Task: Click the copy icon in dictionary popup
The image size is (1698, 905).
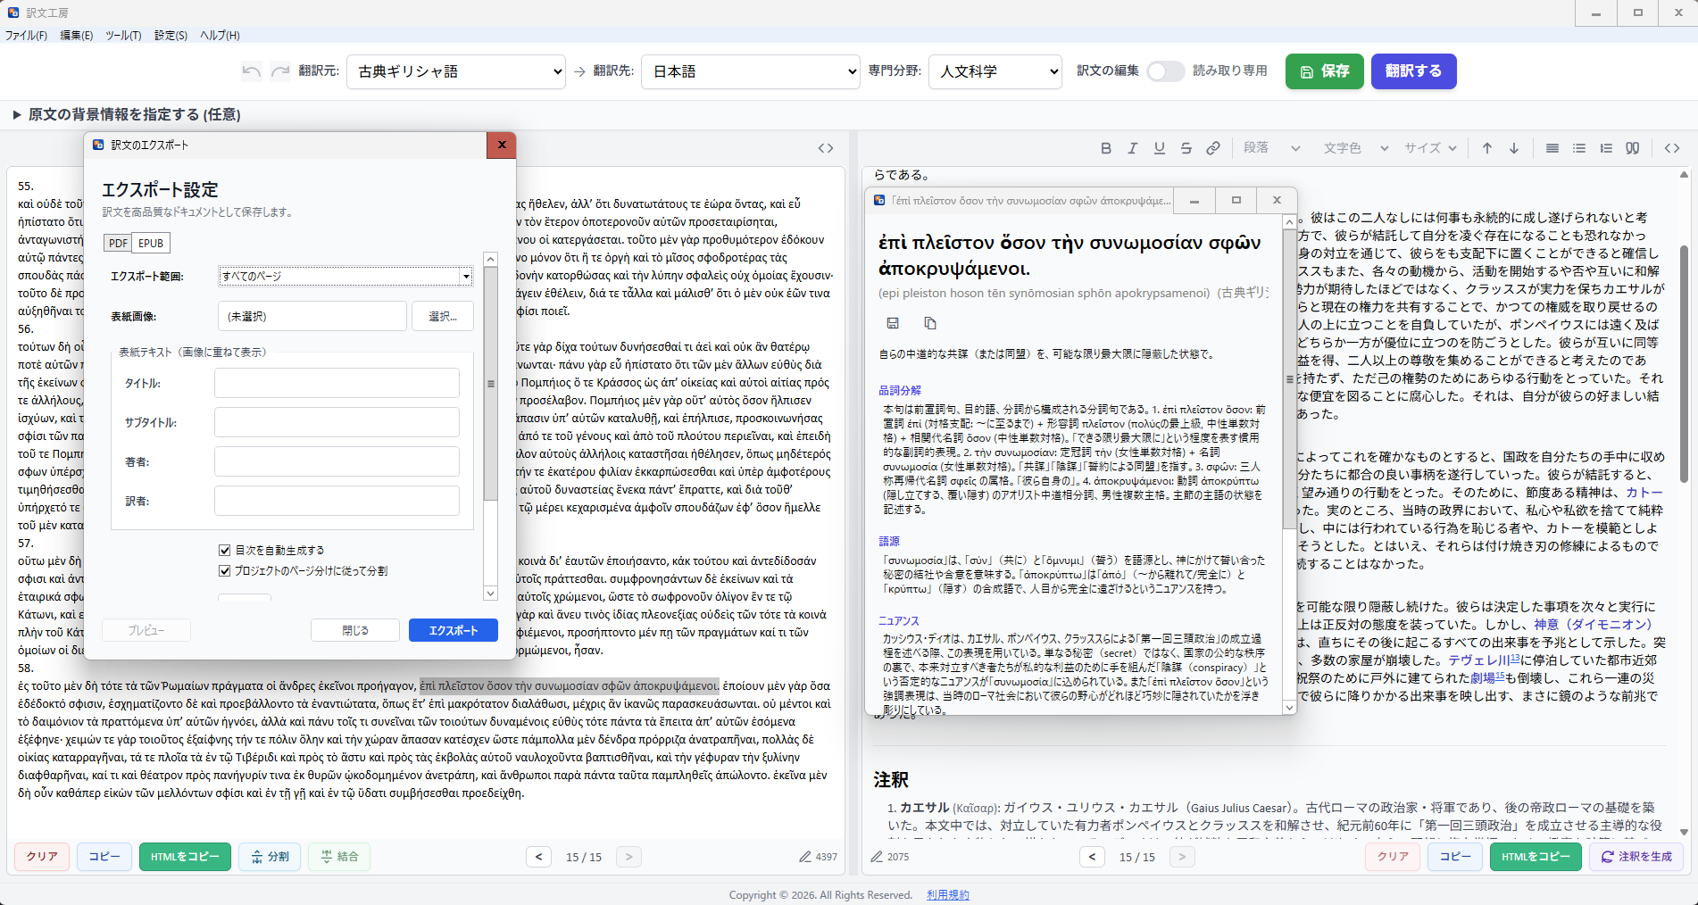Action: tap(930, 323)
